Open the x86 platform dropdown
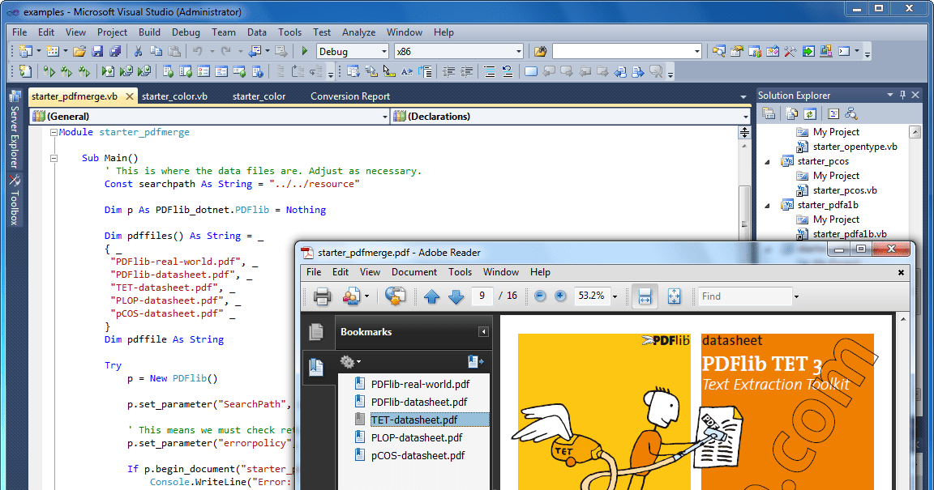 click(x=519, y=52)
